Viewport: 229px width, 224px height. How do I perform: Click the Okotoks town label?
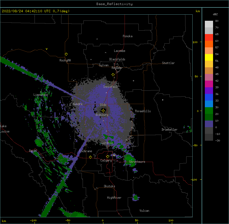(109, 186)
